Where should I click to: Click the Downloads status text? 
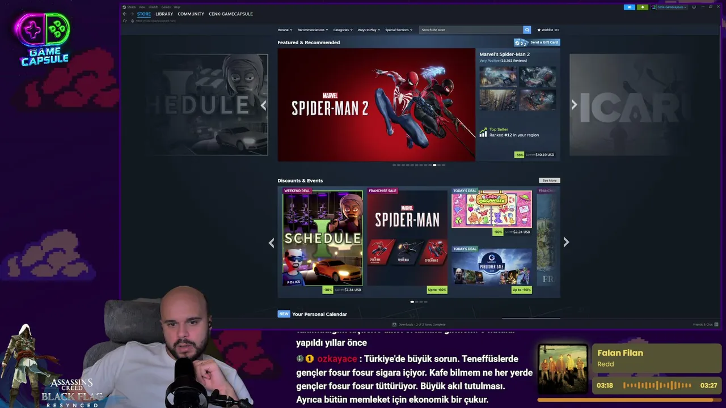point(422,325)
